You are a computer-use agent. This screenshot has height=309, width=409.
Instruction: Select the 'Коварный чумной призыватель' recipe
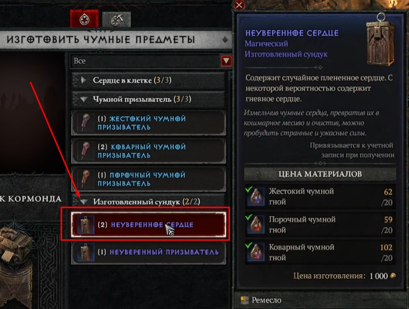148,151
